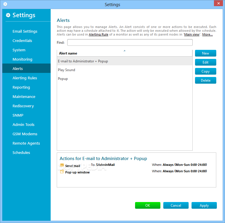
Task: Click the 'Pop-up window' action text
Action: pyautogui.click(x=77, y=172)
